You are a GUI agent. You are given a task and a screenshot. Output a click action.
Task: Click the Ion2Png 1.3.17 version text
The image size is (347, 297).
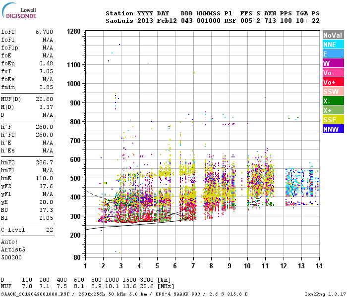[x=325, y=294]
